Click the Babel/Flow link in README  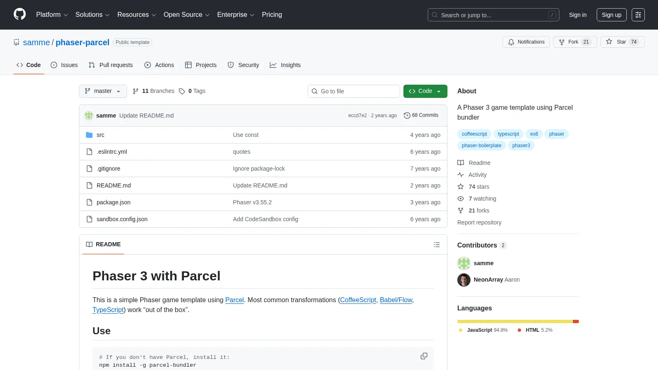click(396, 300)
